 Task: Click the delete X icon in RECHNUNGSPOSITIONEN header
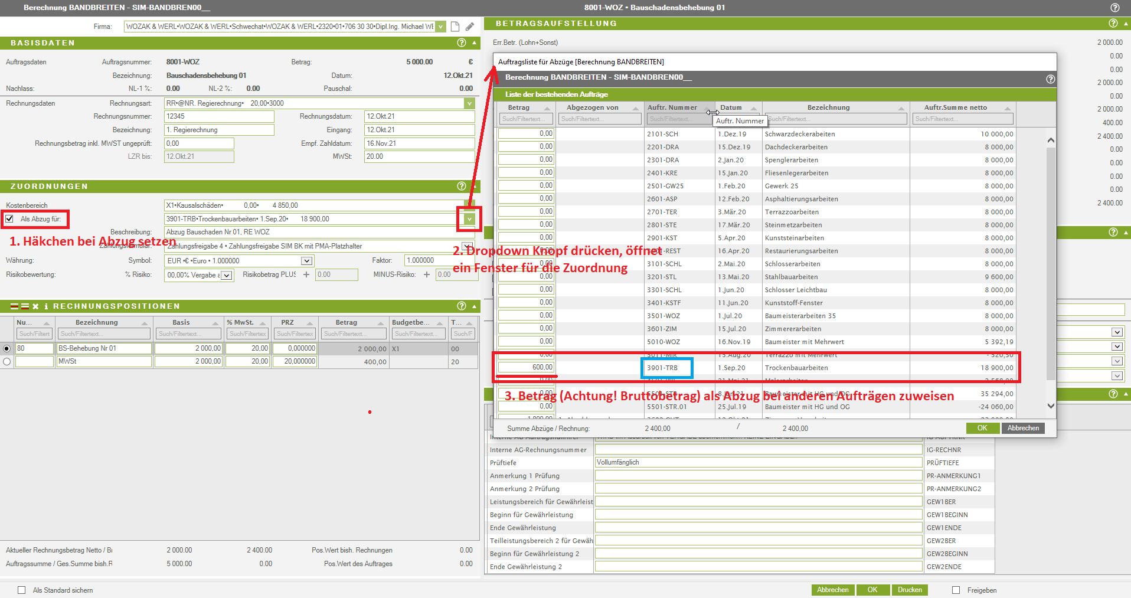tap(35, 306)
